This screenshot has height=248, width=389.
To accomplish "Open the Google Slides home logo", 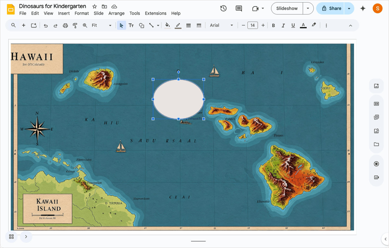I will coord(11,9).
